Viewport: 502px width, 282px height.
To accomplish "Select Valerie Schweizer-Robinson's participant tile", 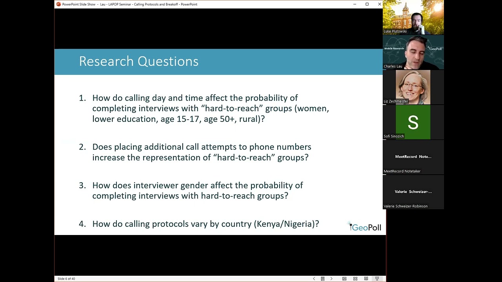I will [x=413, y=192].
